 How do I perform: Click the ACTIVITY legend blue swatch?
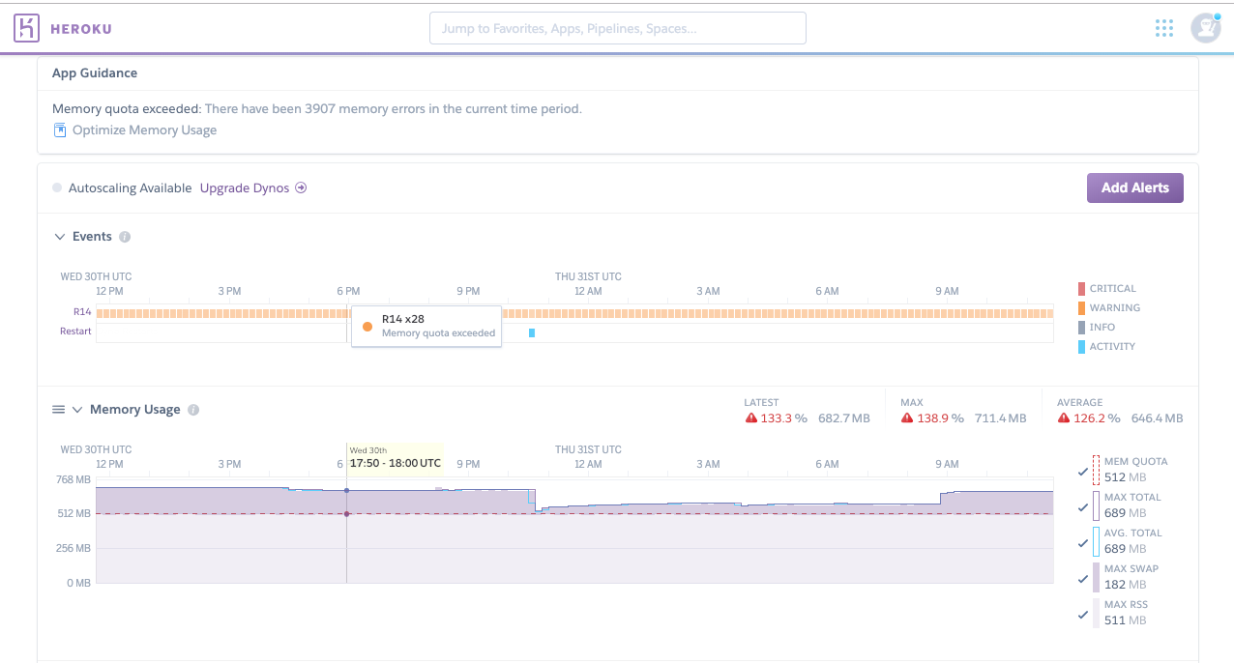[x=1081, y=347]
